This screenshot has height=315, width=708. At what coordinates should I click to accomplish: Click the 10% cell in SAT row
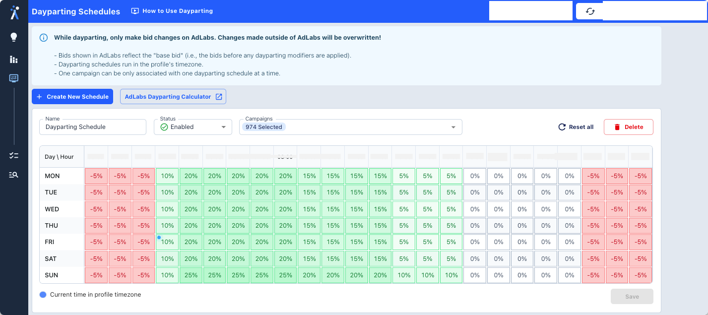click(167, 259)
